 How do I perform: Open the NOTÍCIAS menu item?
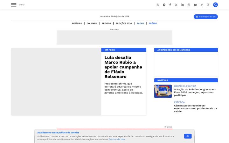(77, 23)
